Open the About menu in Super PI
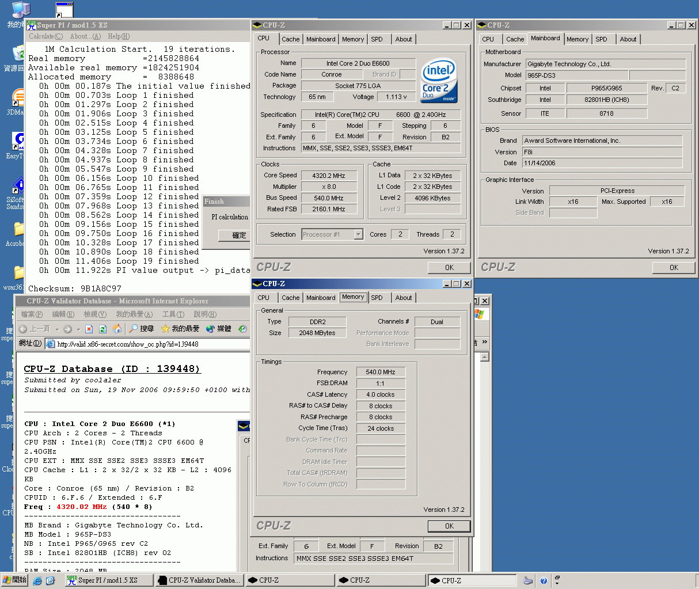The height and width of the screenshot is (589, 699). tap(85, 36)
